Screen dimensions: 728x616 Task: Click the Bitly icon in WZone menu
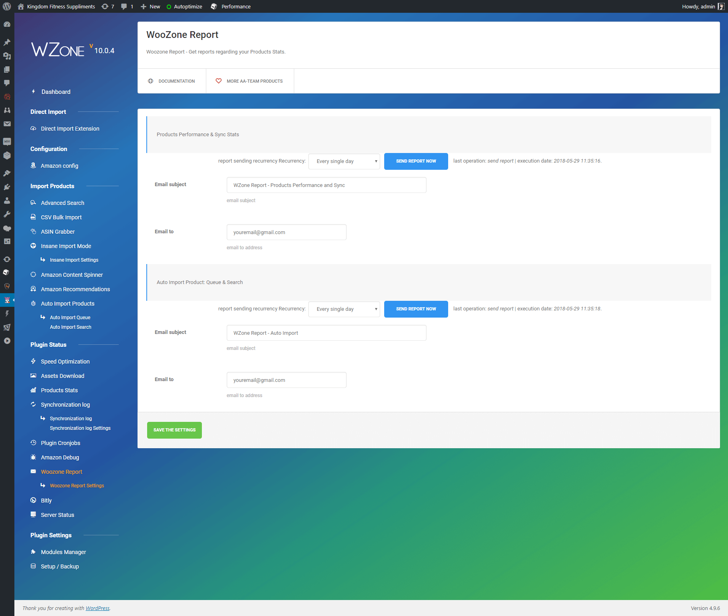[33, 500]
